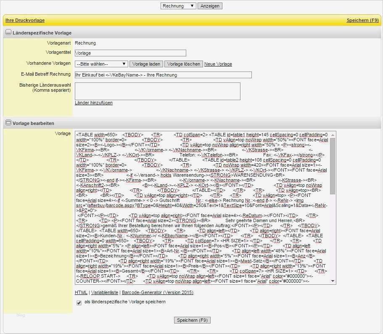
Task: Open the Rechnung dropdown at the top
Action: (178, 6)
